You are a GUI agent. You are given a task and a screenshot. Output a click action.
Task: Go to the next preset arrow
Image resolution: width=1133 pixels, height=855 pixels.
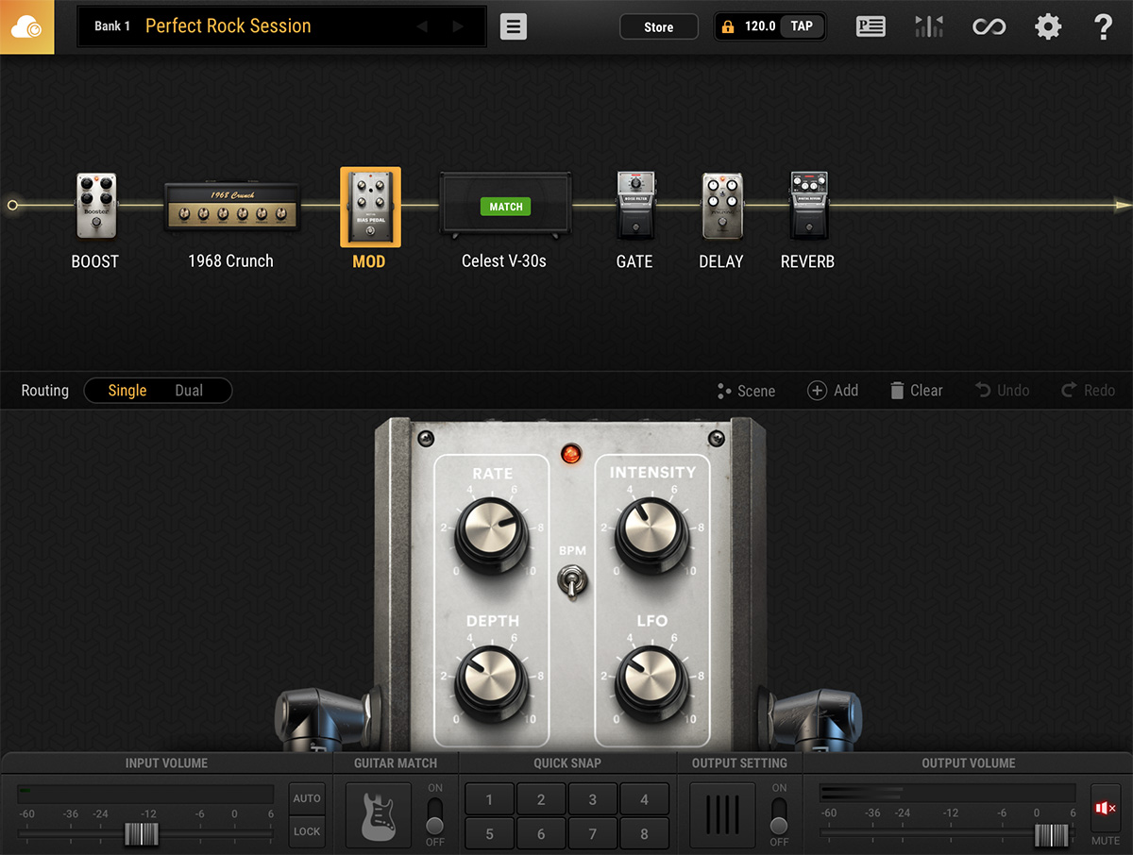pos(458,26)
